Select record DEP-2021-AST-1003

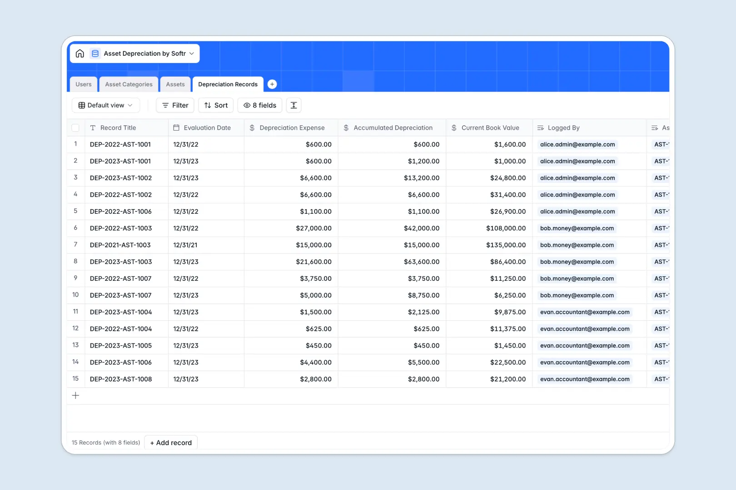point(120,245)
